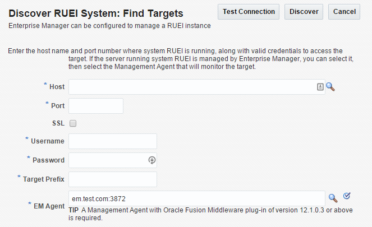Click the TIP text about Management Agent
The image size is (372, 227).
tap(210, 214)
